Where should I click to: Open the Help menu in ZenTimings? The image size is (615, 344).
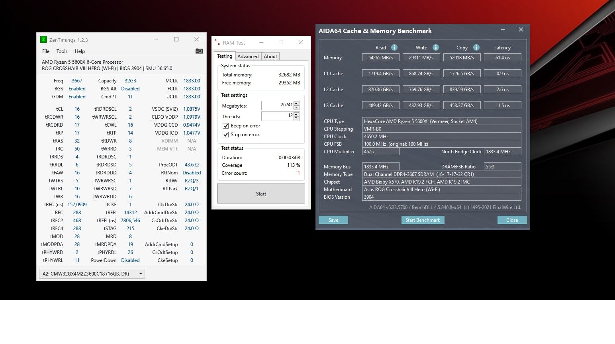pos(80,51)
